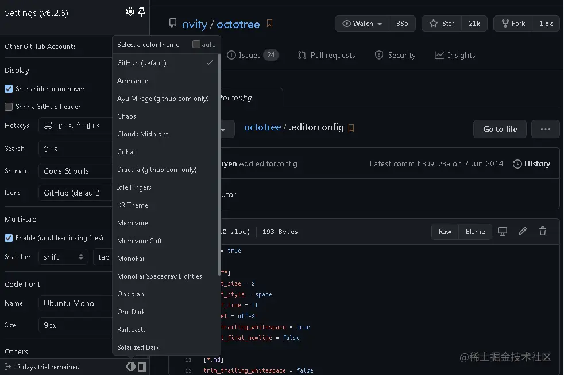Pick the One Dark theme

pyautogui.click(x=165, y=312)
